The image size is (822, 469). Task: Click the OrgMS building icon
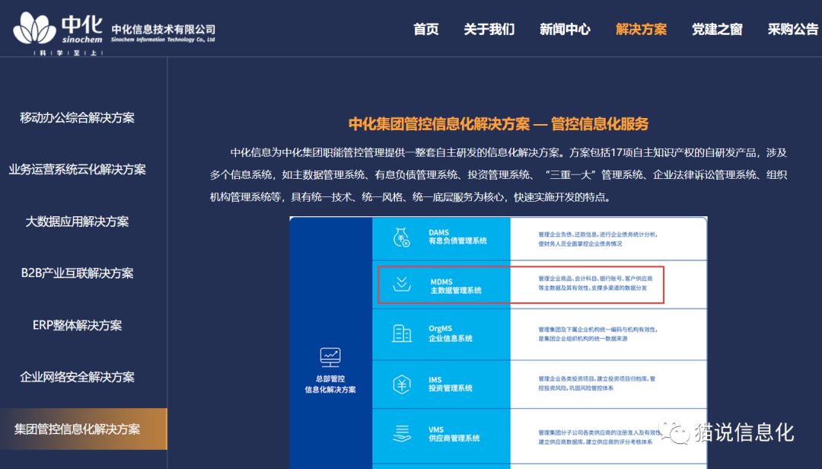(x=402, y=333)
